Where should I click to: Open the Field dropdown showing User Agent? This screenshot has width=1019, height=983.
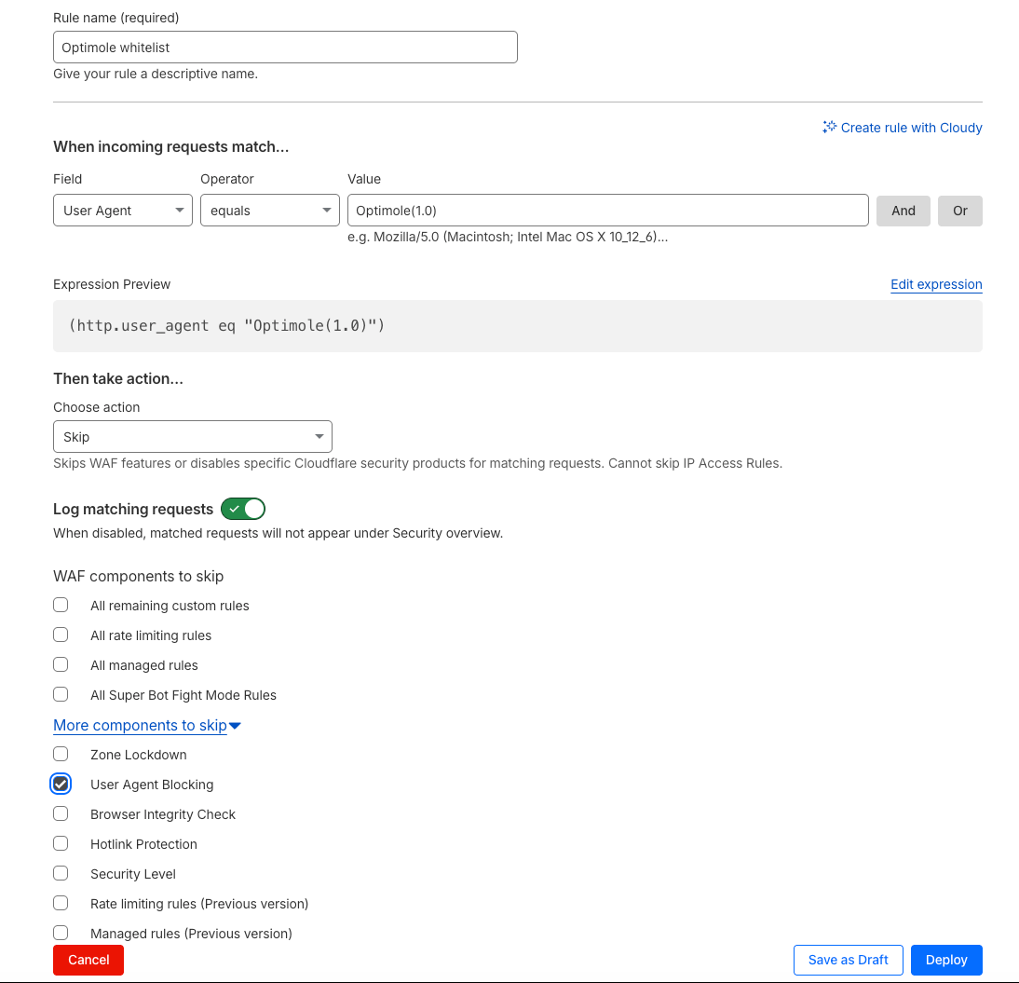[123, 211]
